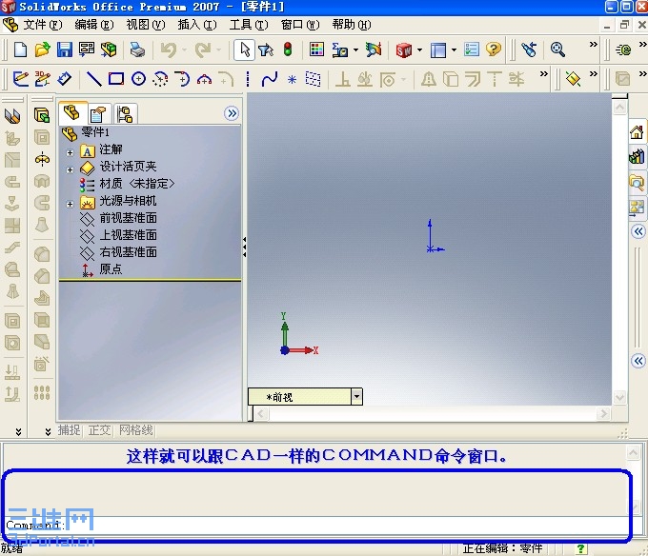Start a sketch with the Sketch icon

click(x=20, y=78)
